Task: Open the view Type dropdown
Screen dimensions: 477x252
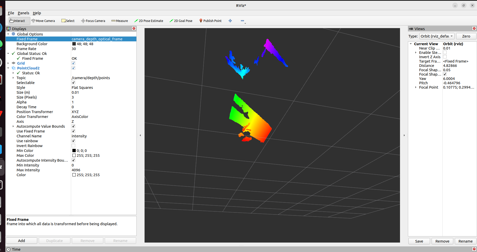Action: click(x=437, y=36)
